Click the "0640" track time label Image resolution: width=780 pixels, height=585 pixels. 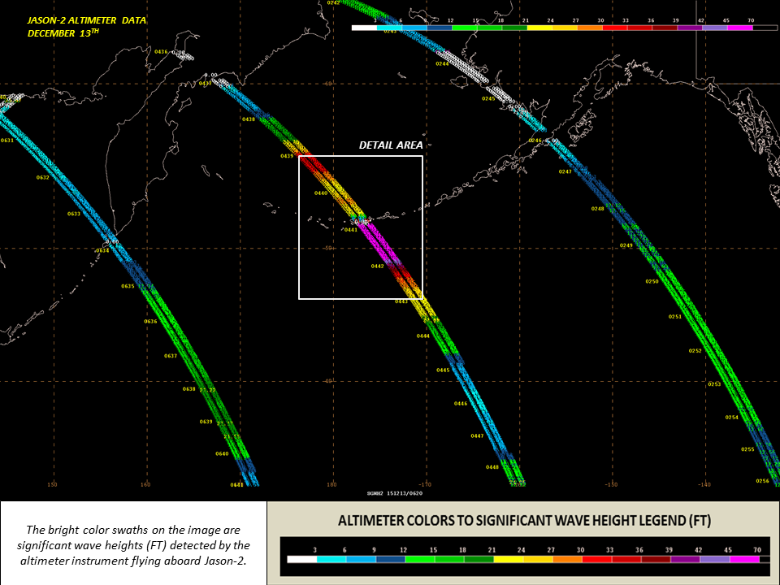point(222,453)
